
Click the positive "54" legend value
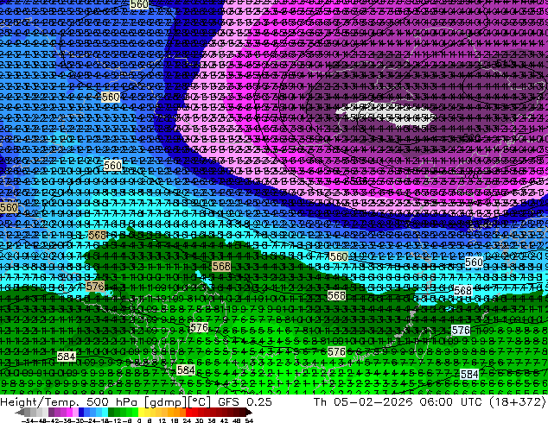tap(249, 420)
